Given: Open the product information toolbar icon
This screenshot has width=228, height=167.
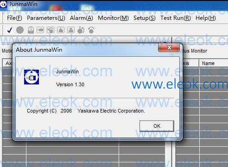Looking at the screenshot, I should [31, 30].
